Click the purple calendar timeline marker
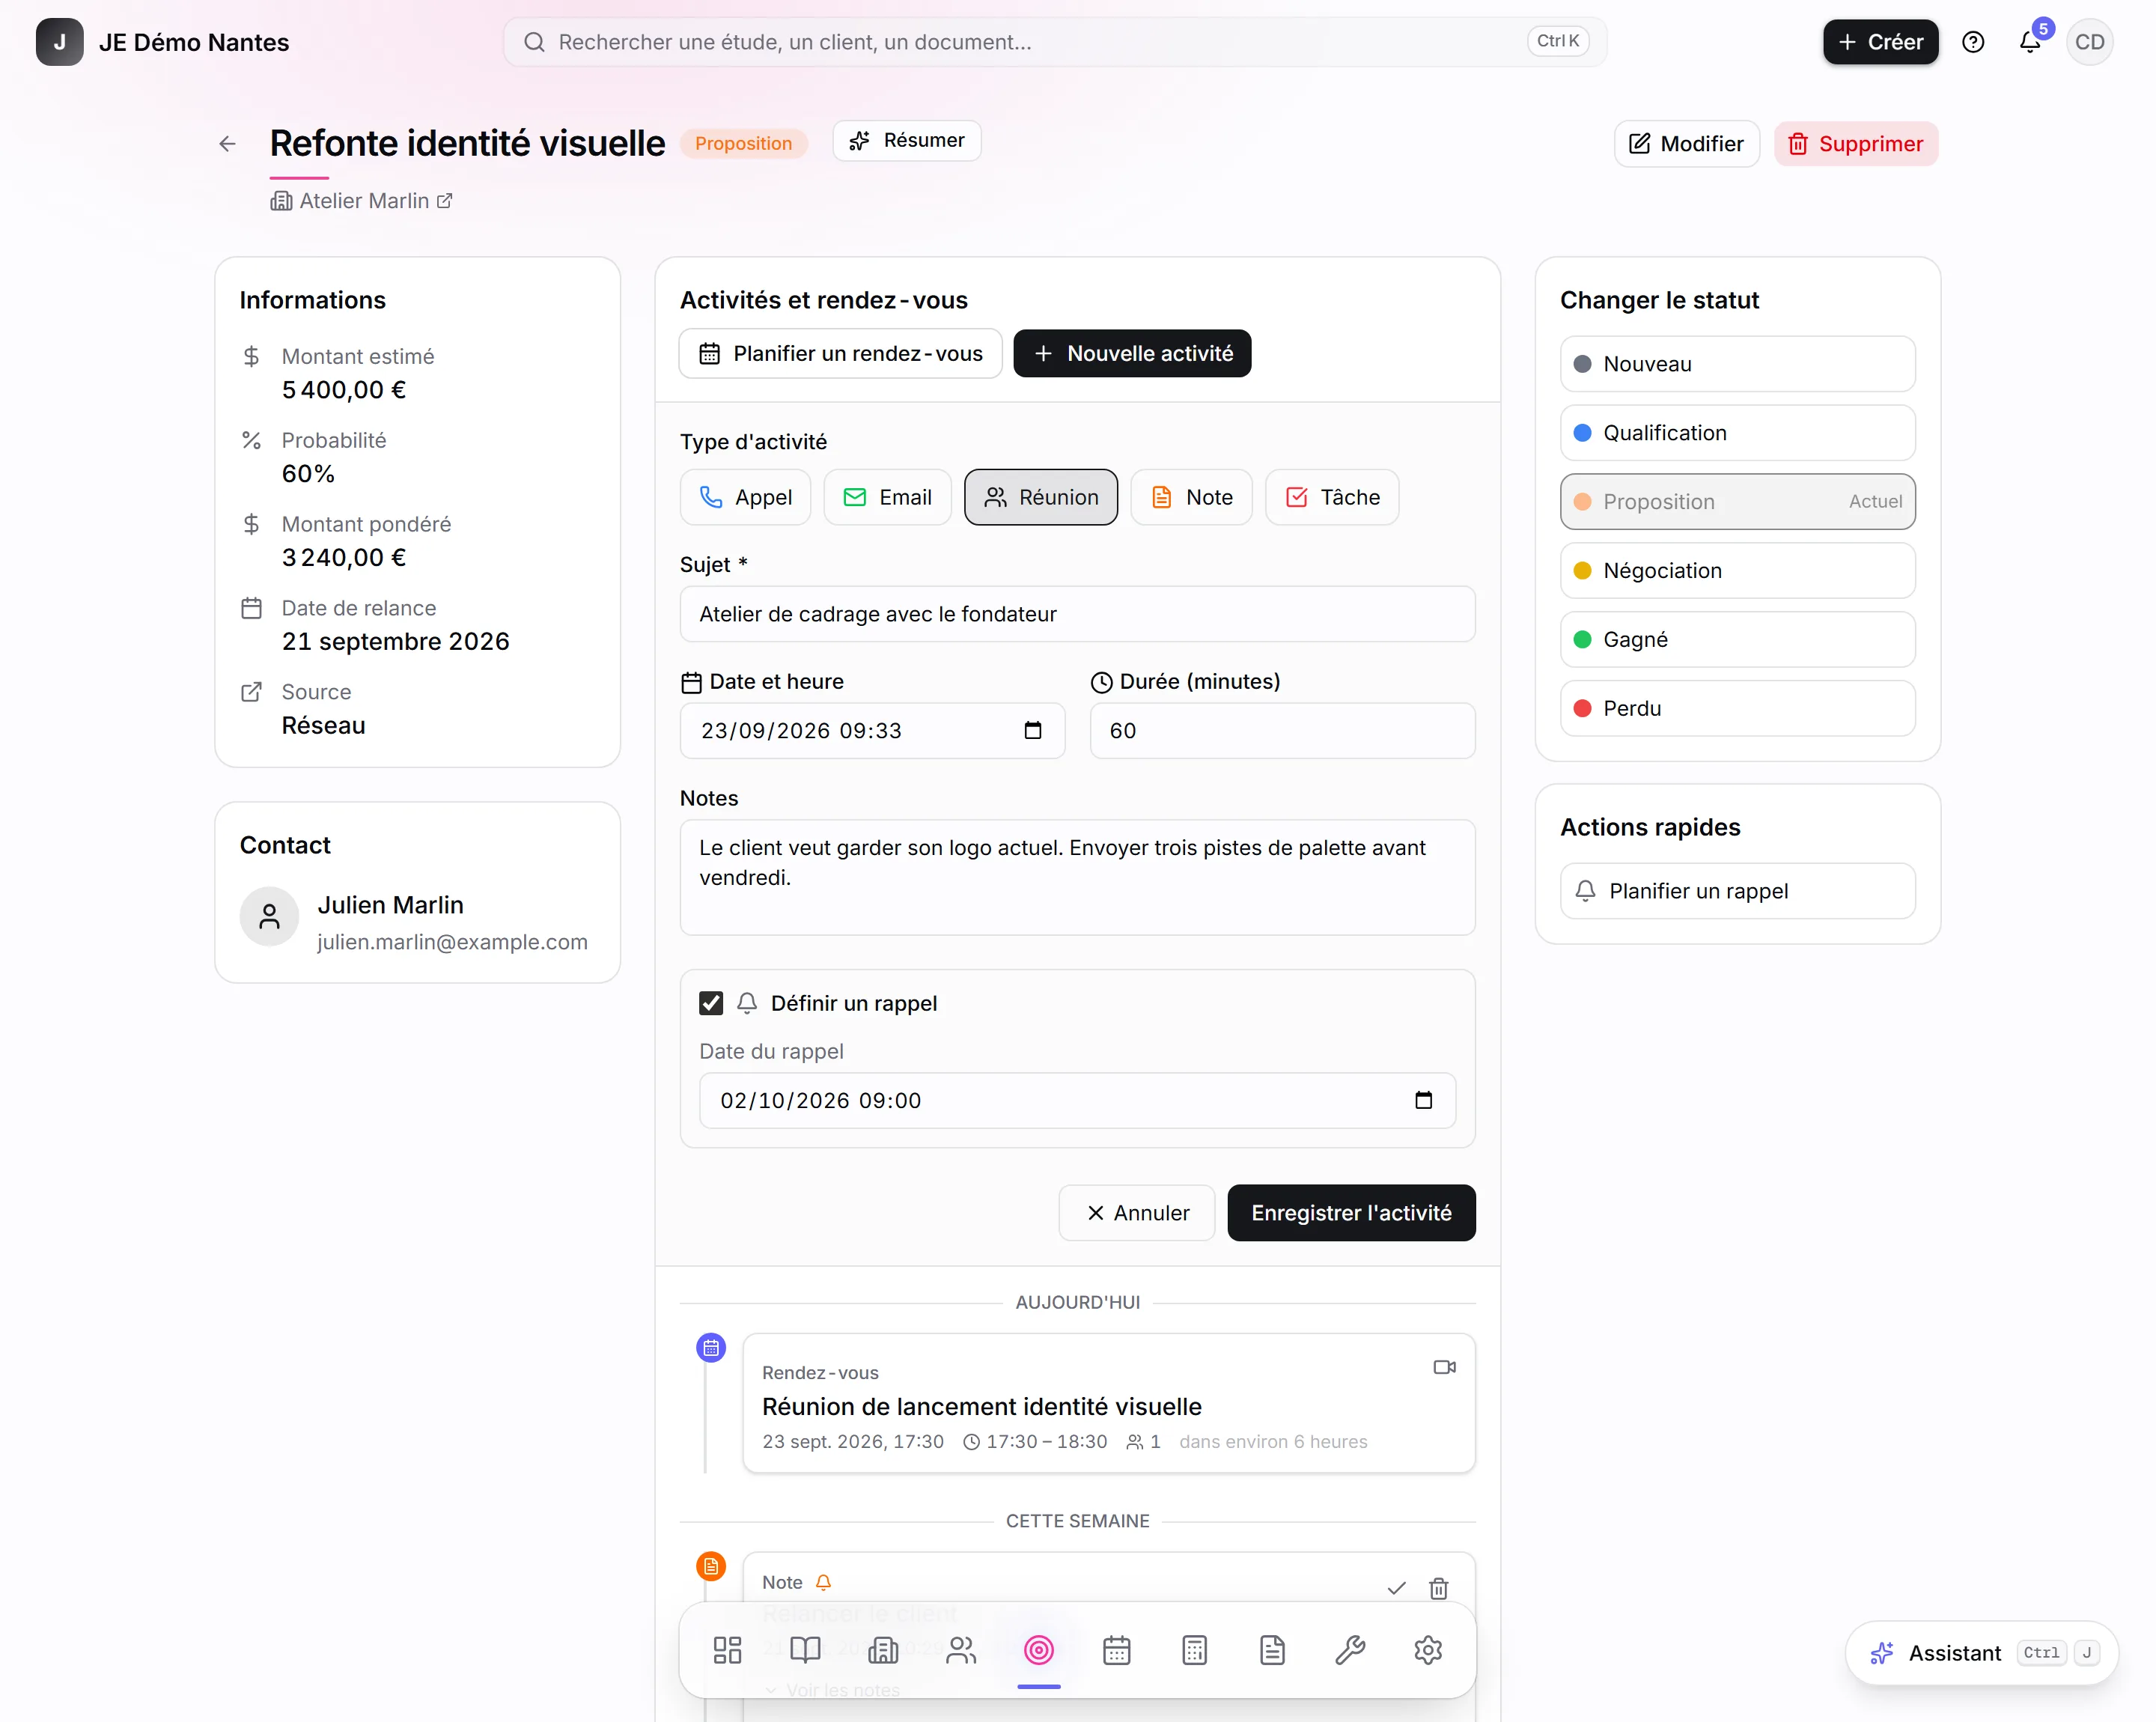2156x1722 pixels. [x=711, y=1348]
